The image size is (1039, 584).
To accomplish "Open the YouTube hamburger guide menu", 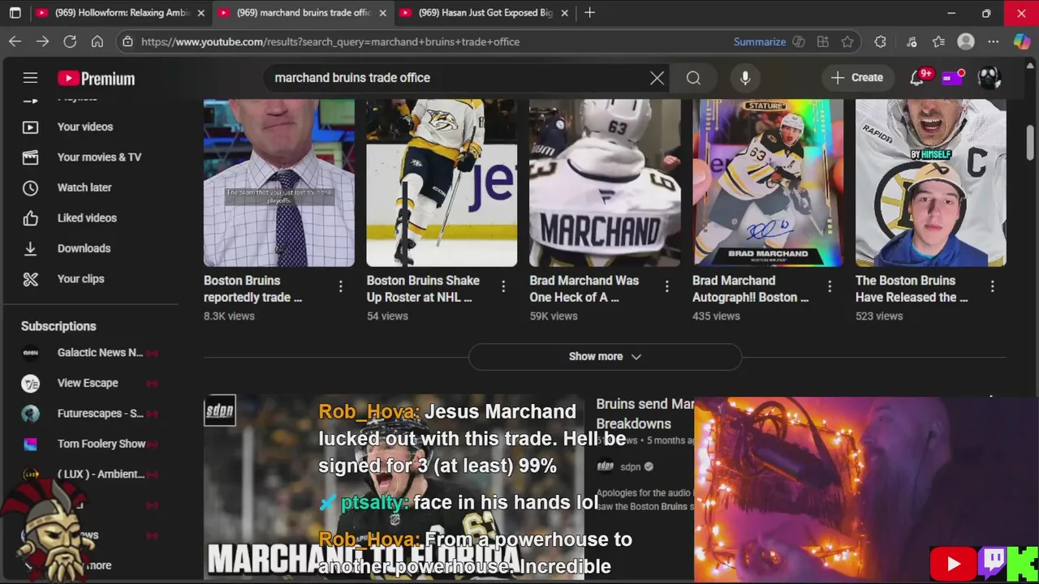I will pyautogui.click(x=30, y=78).
